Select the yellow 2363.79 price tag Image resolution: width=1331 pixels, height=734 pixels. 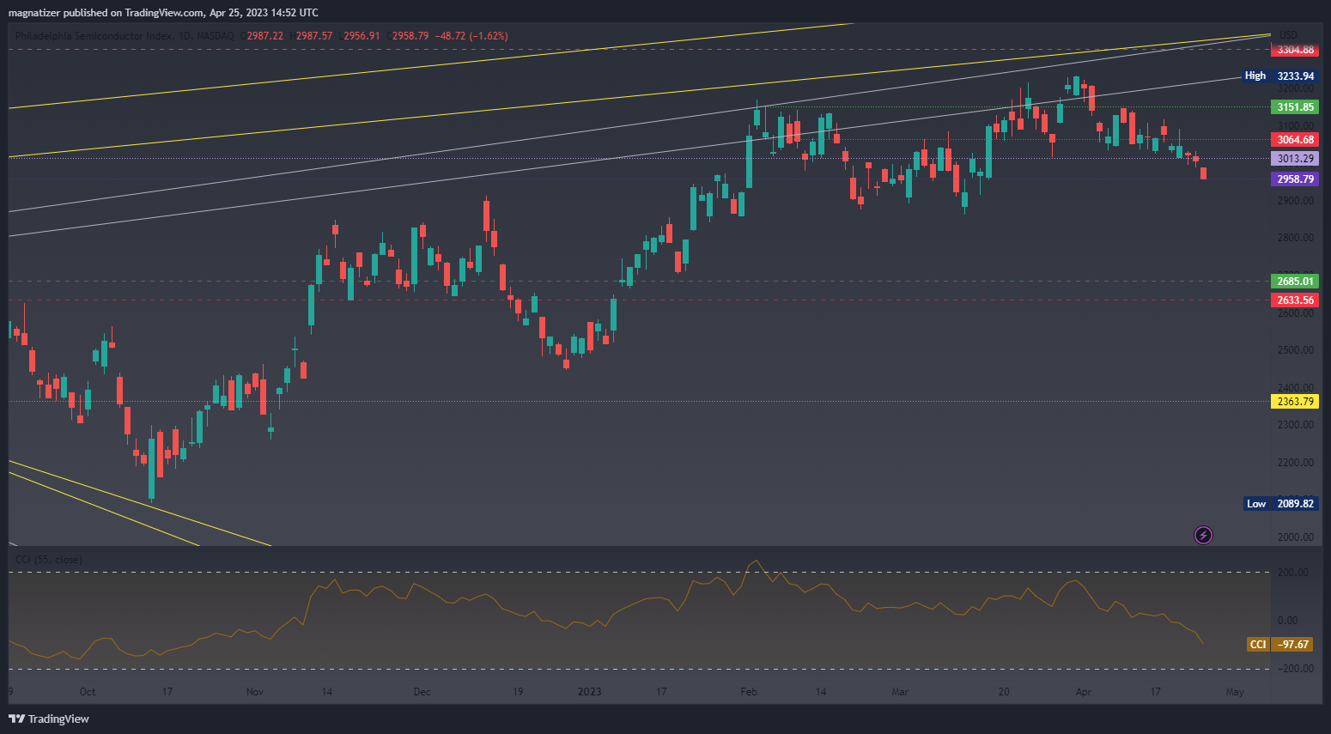[1295, 402]
